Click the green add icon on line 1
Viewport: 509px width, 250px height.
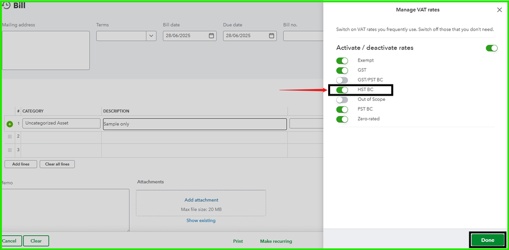pos(10,124)
